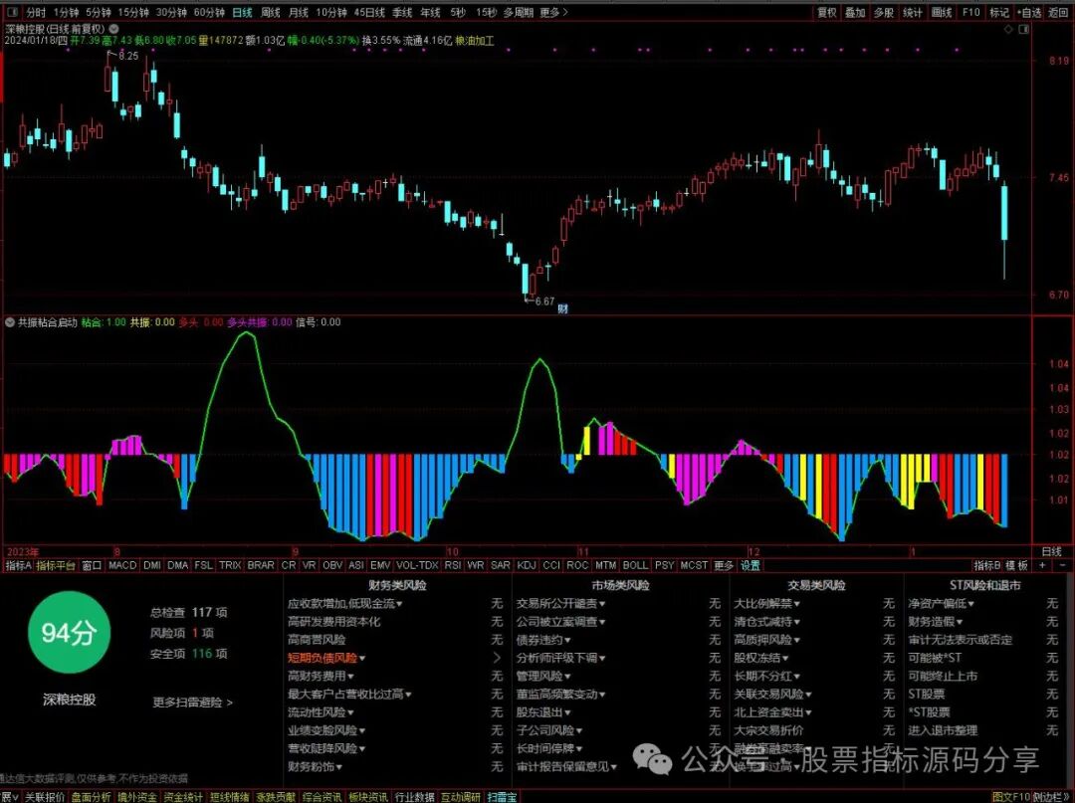The image size is (1075, 803).
Task: Open the 叠加 overlay tool
Action: coord(855,12)
